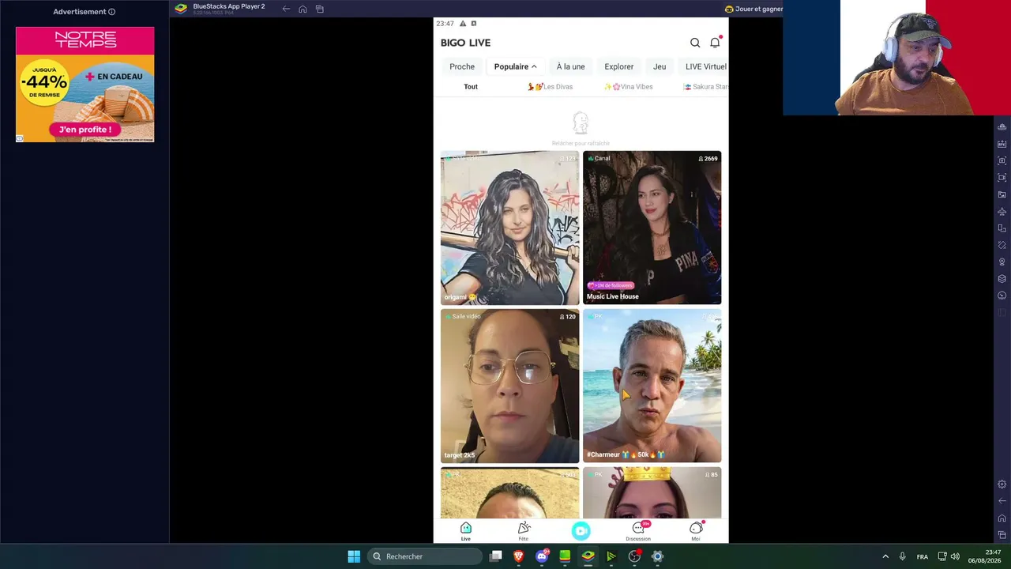Click the sidebar multi-instance layers icon
Image resolution: width=1011 pixels, height=569 pixels.
point(1002,279)
